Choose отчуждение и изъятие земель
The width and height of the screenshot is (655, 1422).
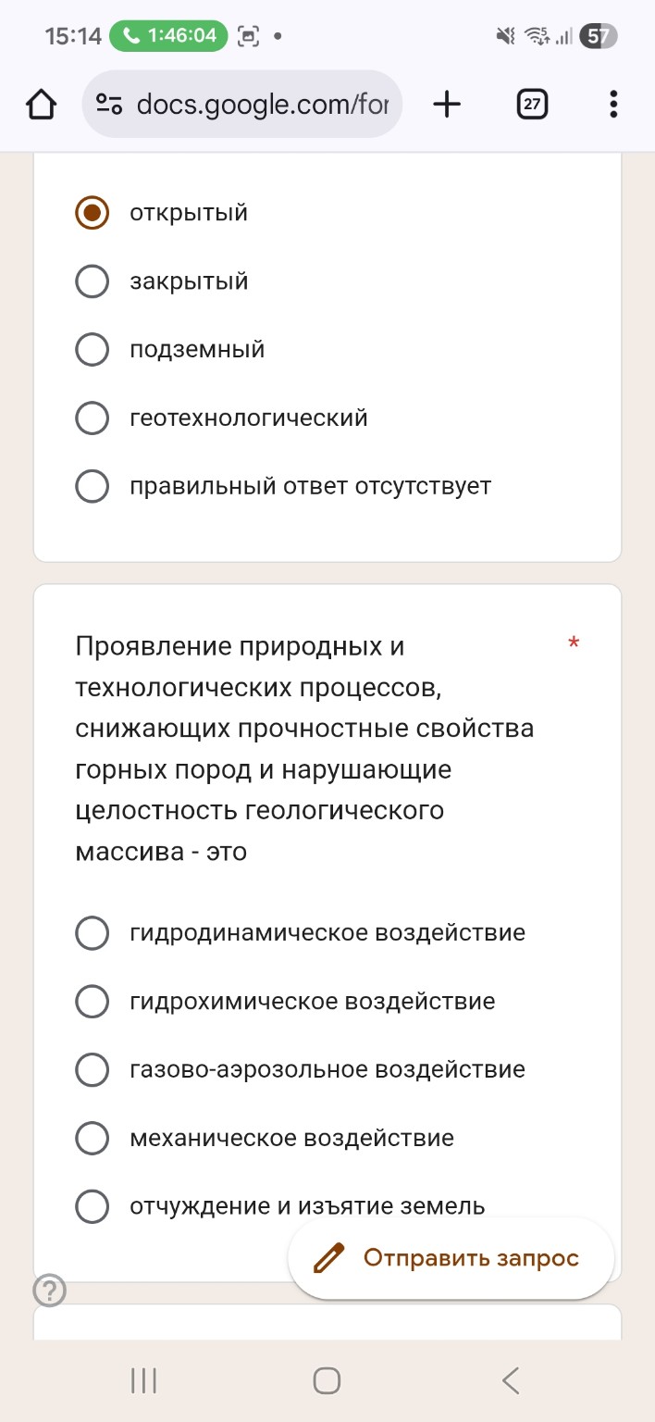point(92,1206)
